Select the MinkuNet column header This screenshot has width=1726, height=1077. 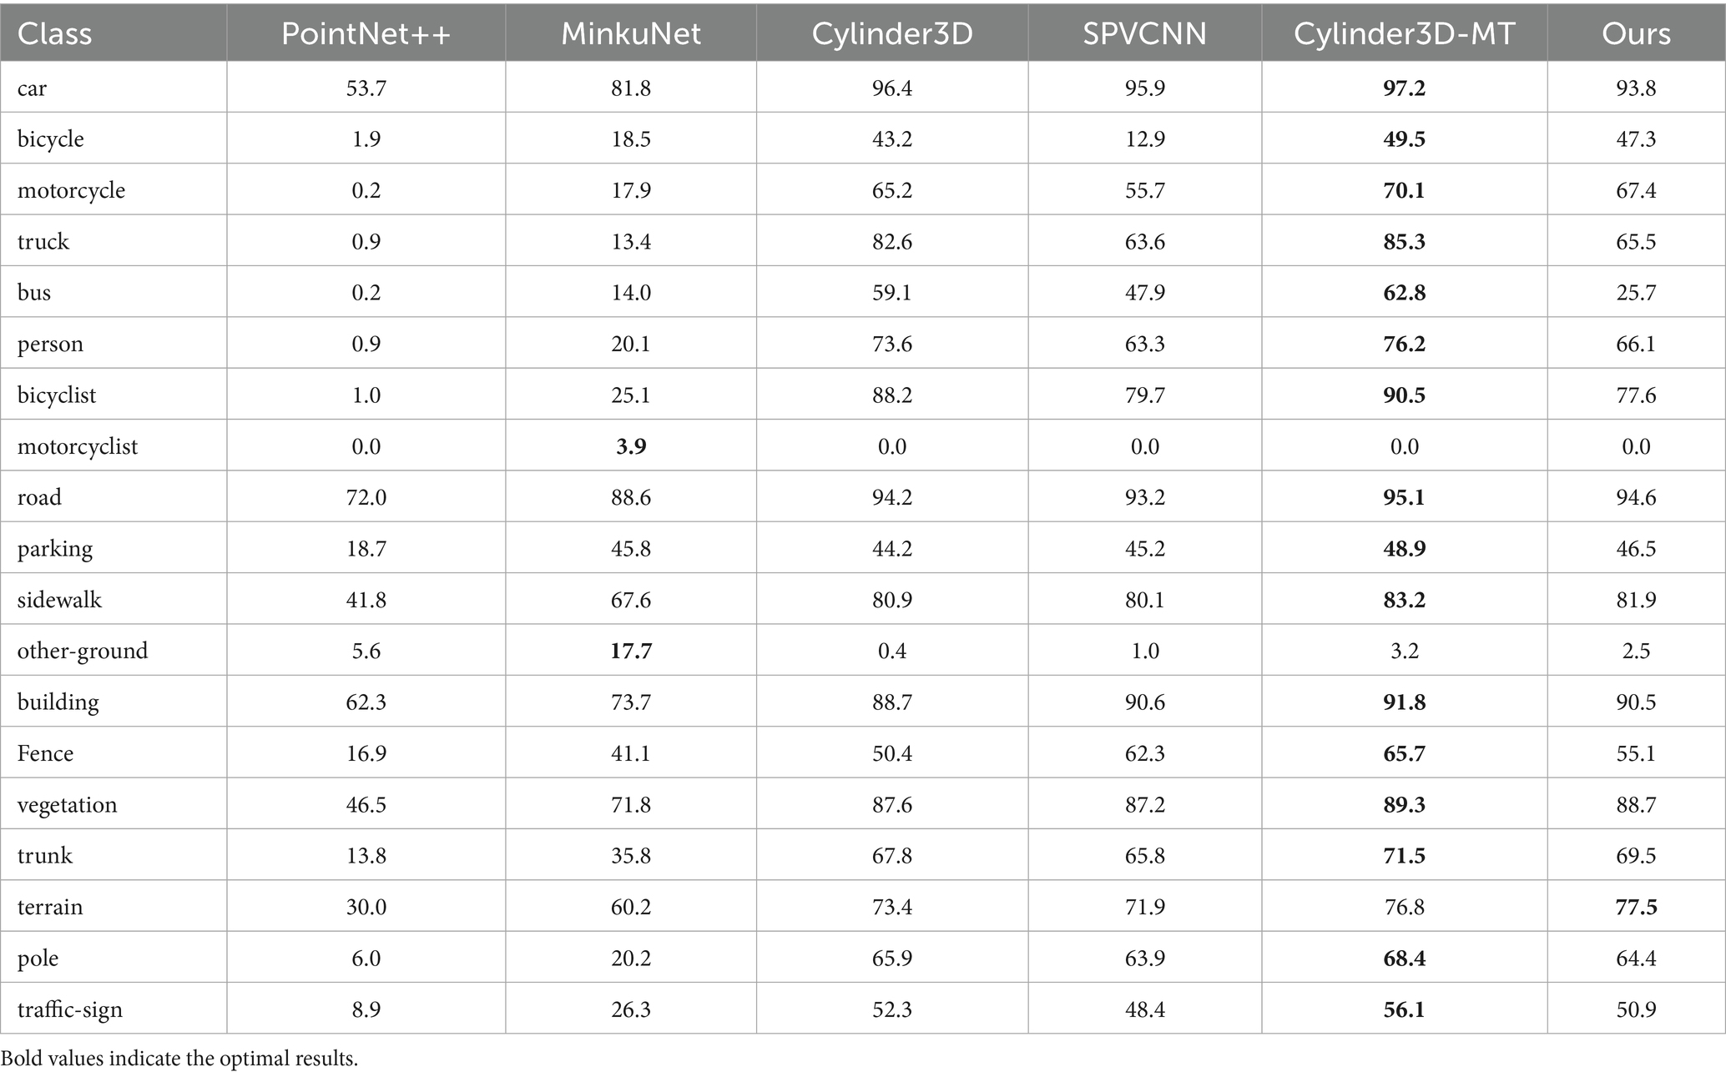tap(630, 33)
